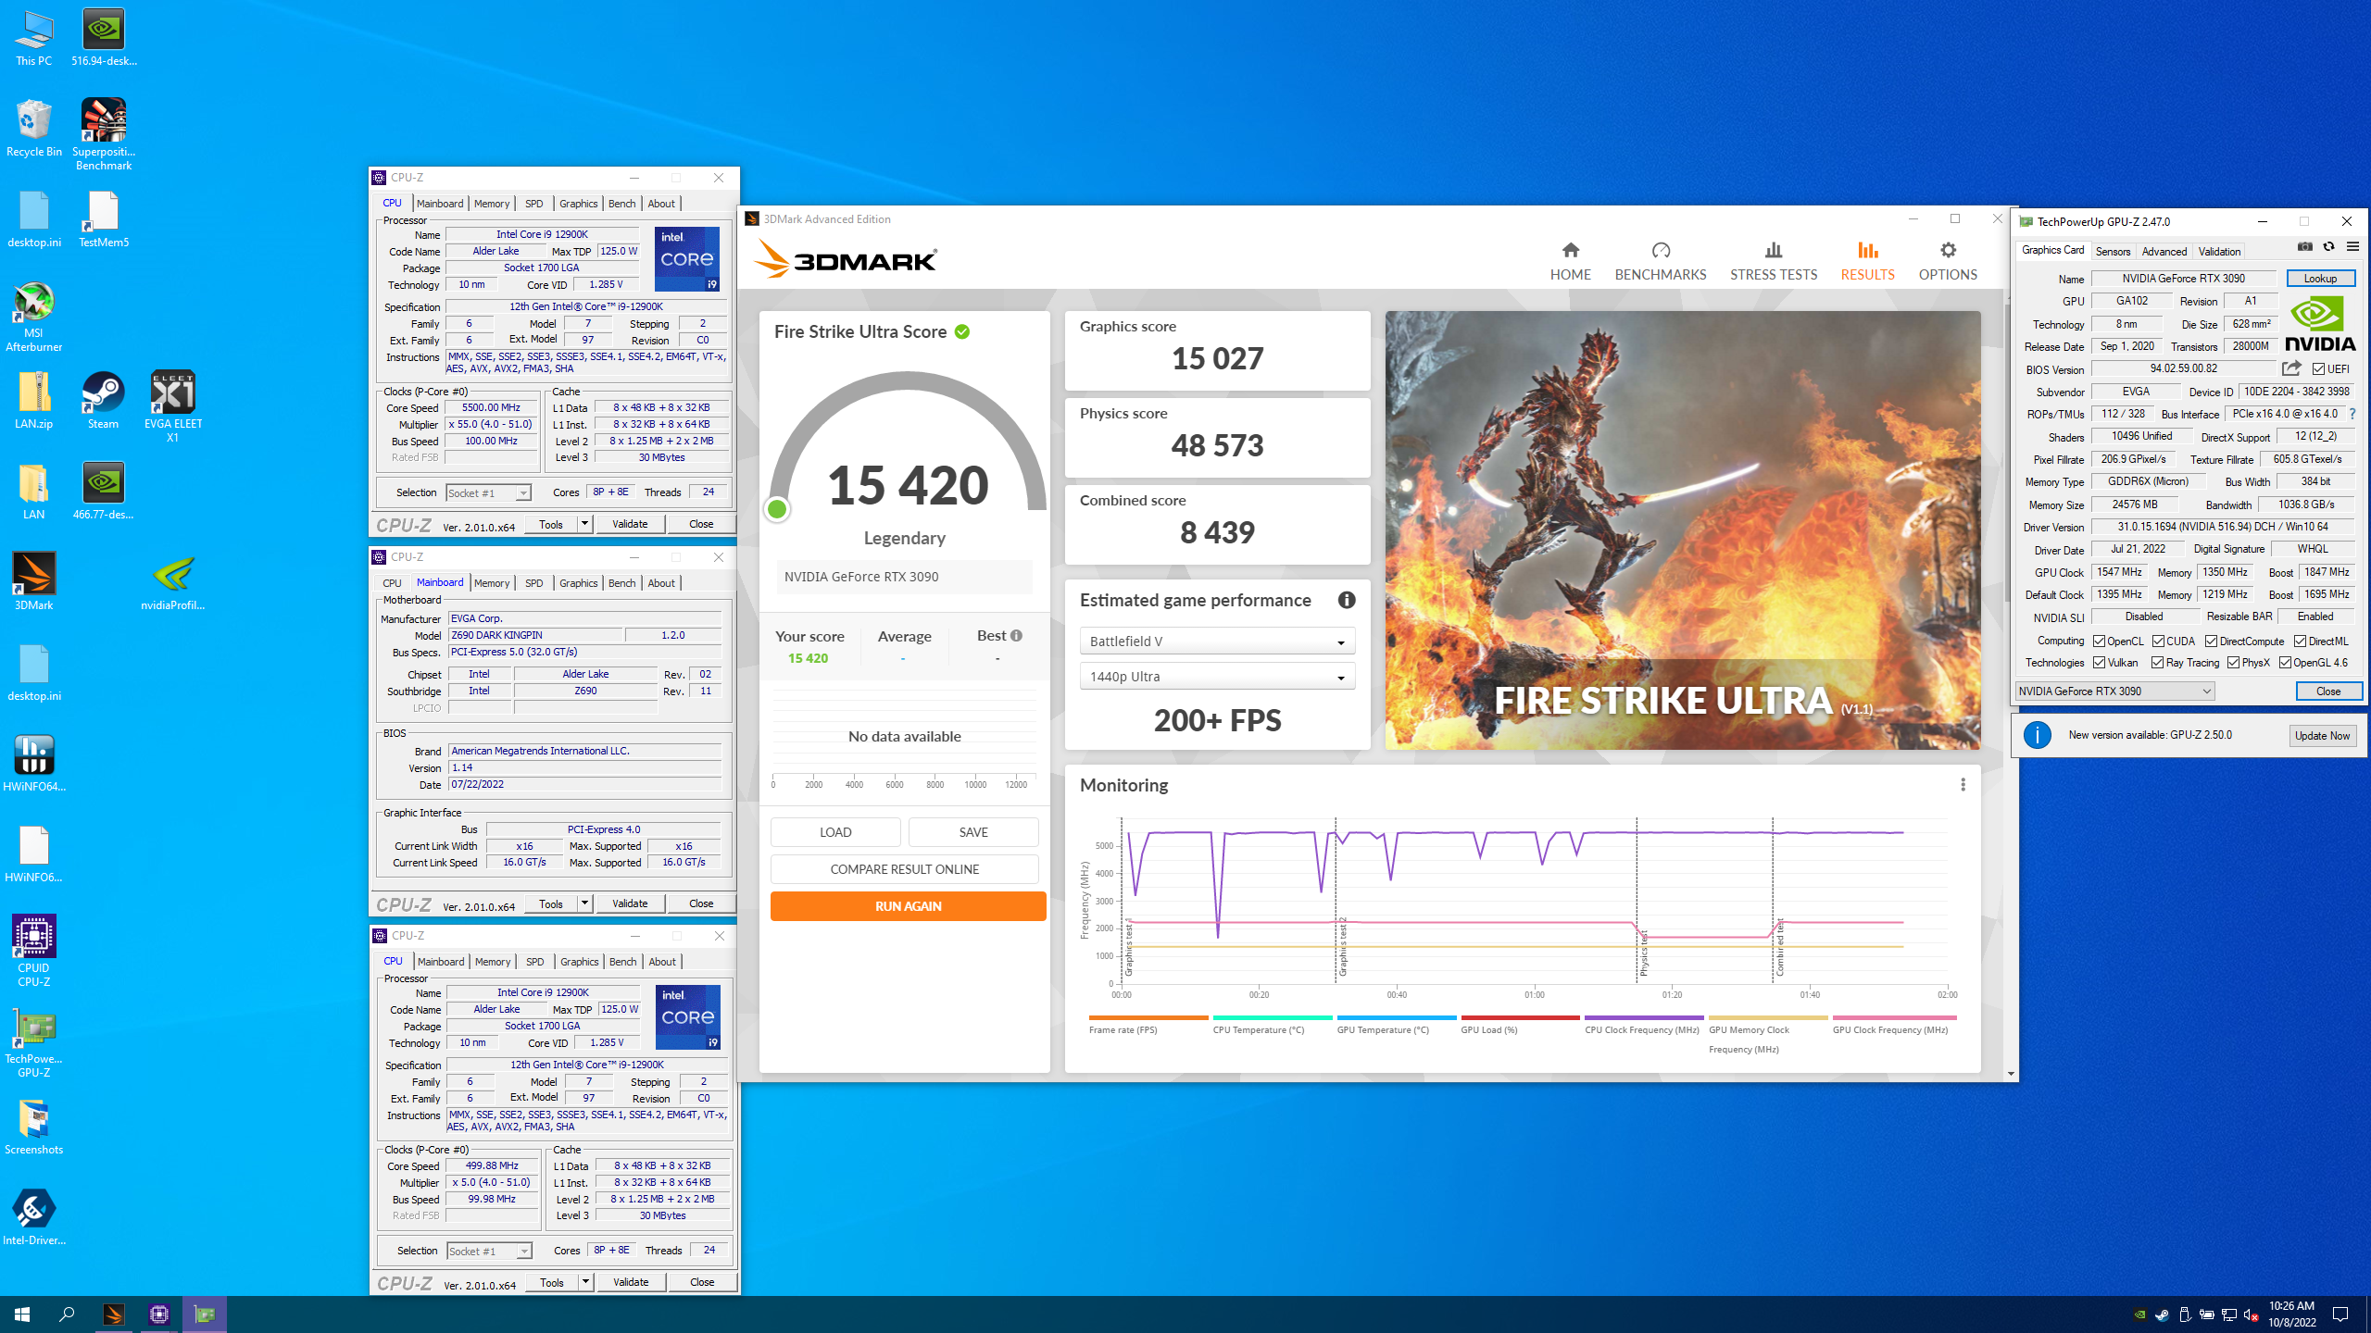Click the Best score info icon

click(1016, 636)
